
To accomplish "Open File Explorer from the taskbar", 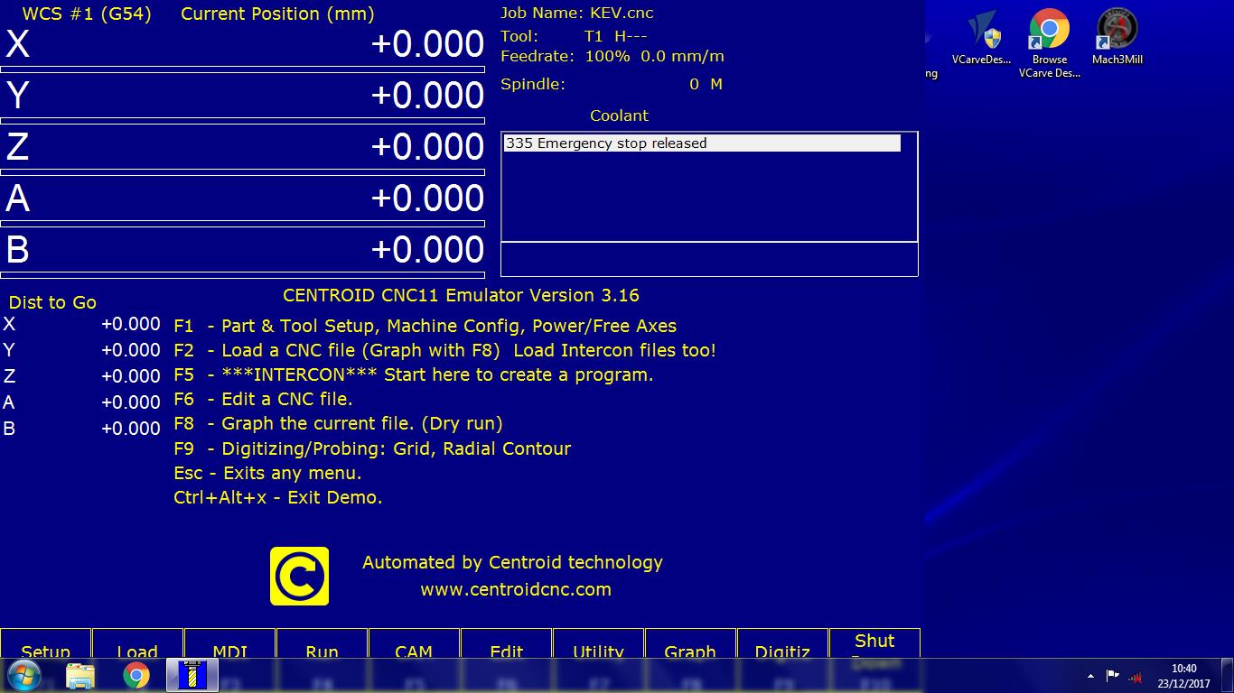I will (x=80, y=675).
